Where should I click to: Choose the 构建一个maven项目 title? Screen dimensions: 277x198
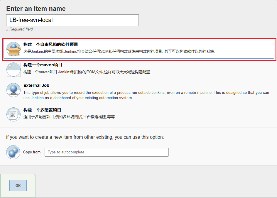[43, 65]
